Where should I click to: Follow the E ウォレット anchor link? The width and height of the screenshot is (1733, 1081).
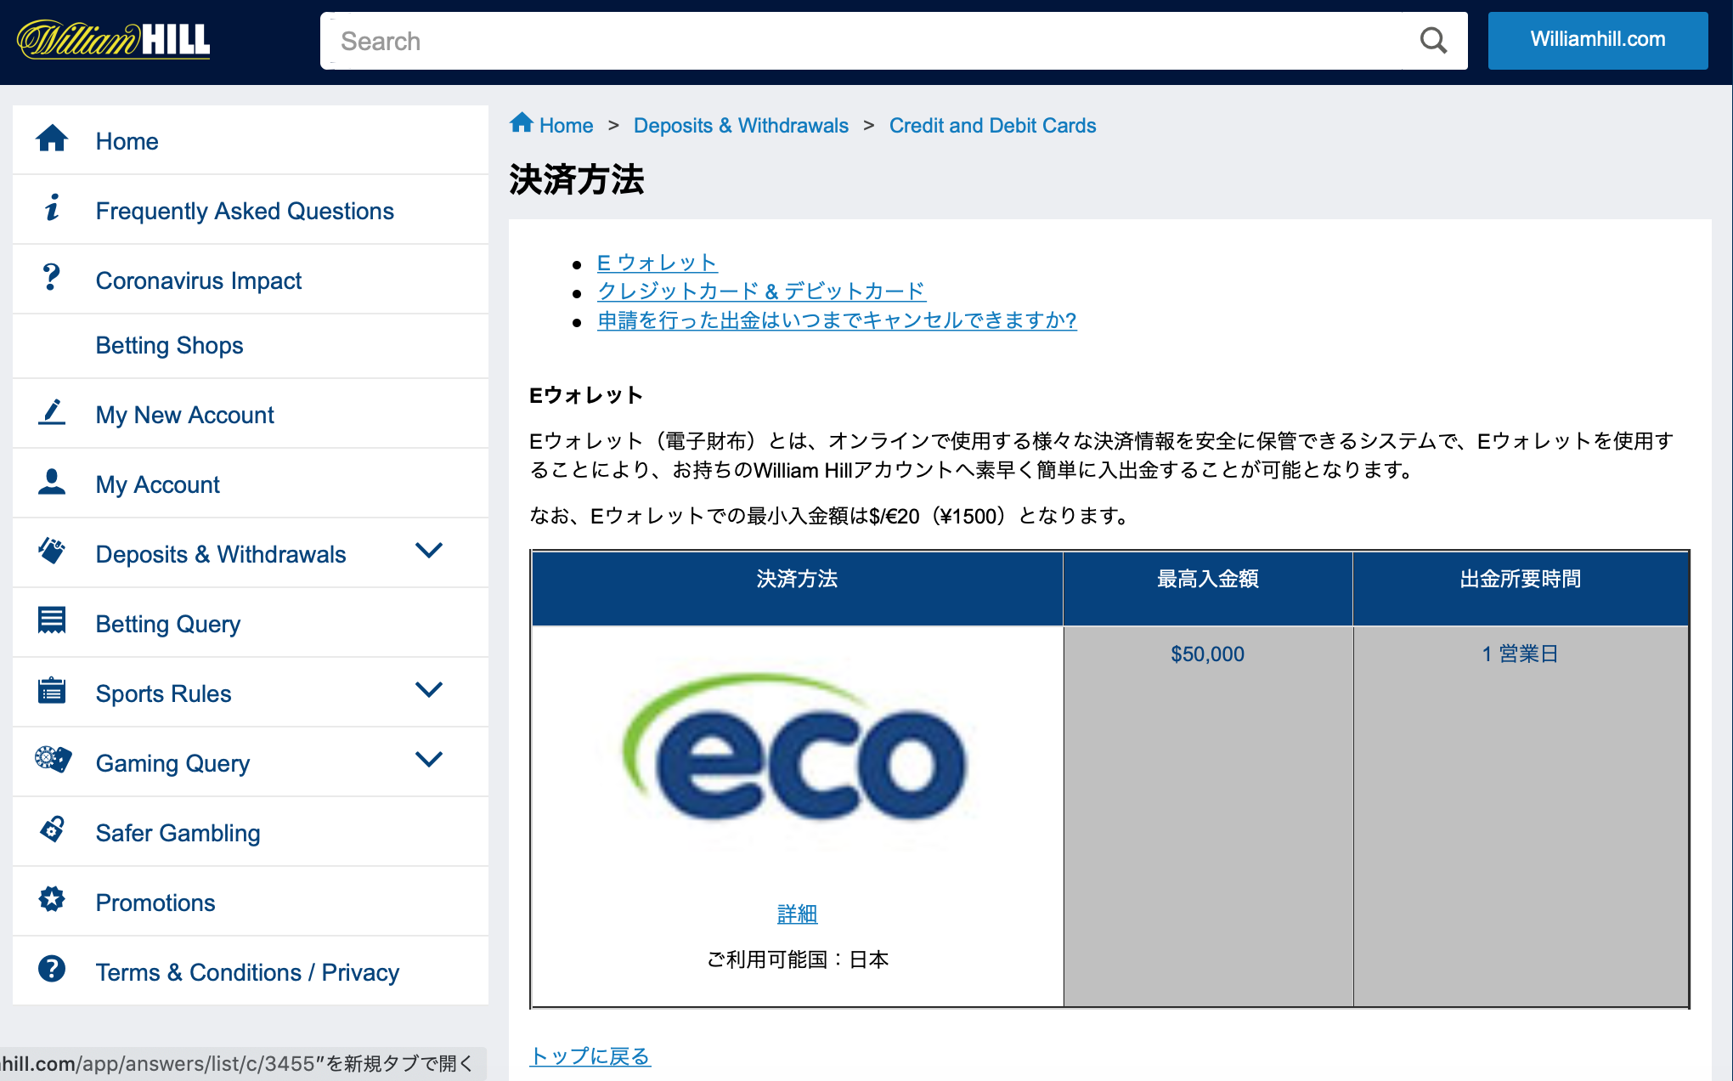click(x=658, y=263)
